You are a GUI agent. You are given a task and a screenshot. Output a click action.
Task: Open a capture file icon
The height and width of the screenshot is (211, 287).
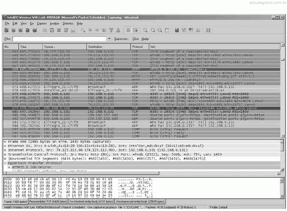(x=45, y=31)
